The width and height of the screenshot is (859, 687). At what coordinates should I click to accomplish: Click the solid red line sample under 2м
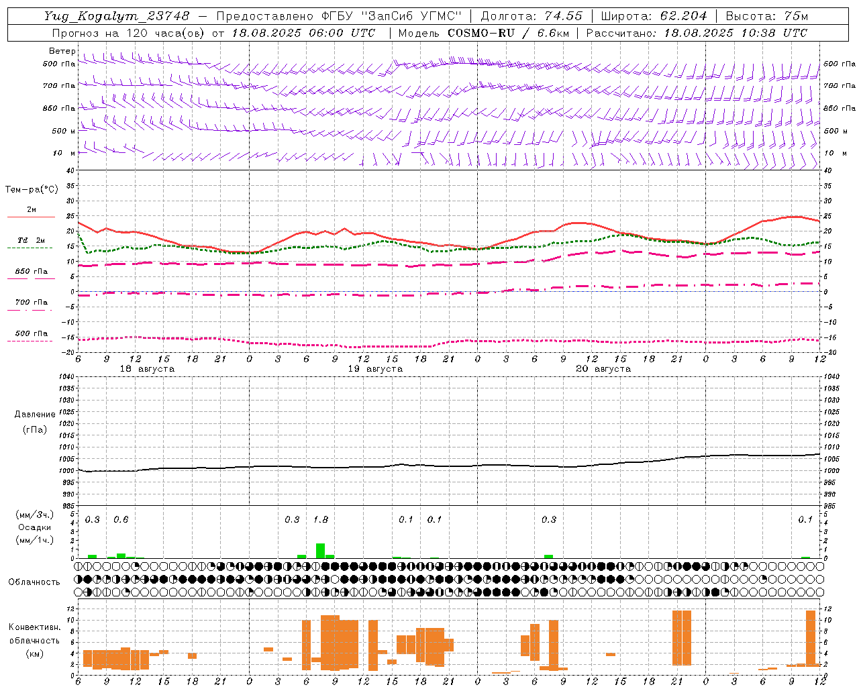(31, 217)
